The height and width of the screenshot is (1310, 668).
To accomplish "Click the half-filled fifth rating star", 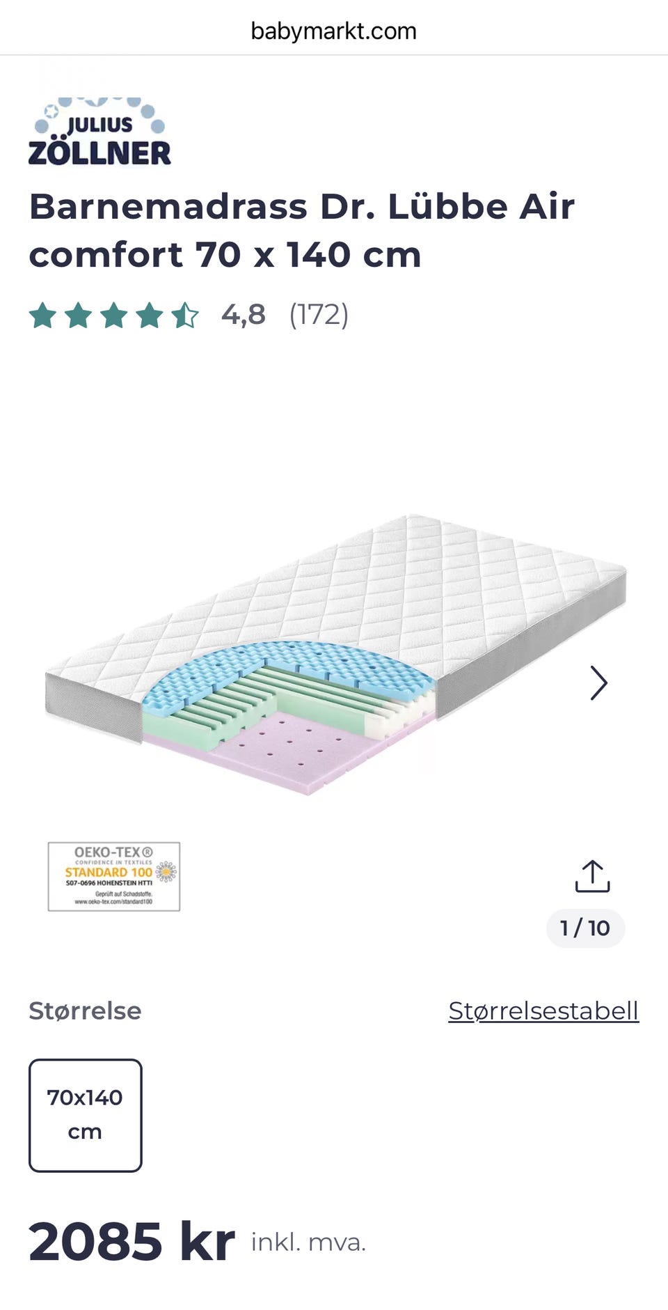I will coord(185,315).
